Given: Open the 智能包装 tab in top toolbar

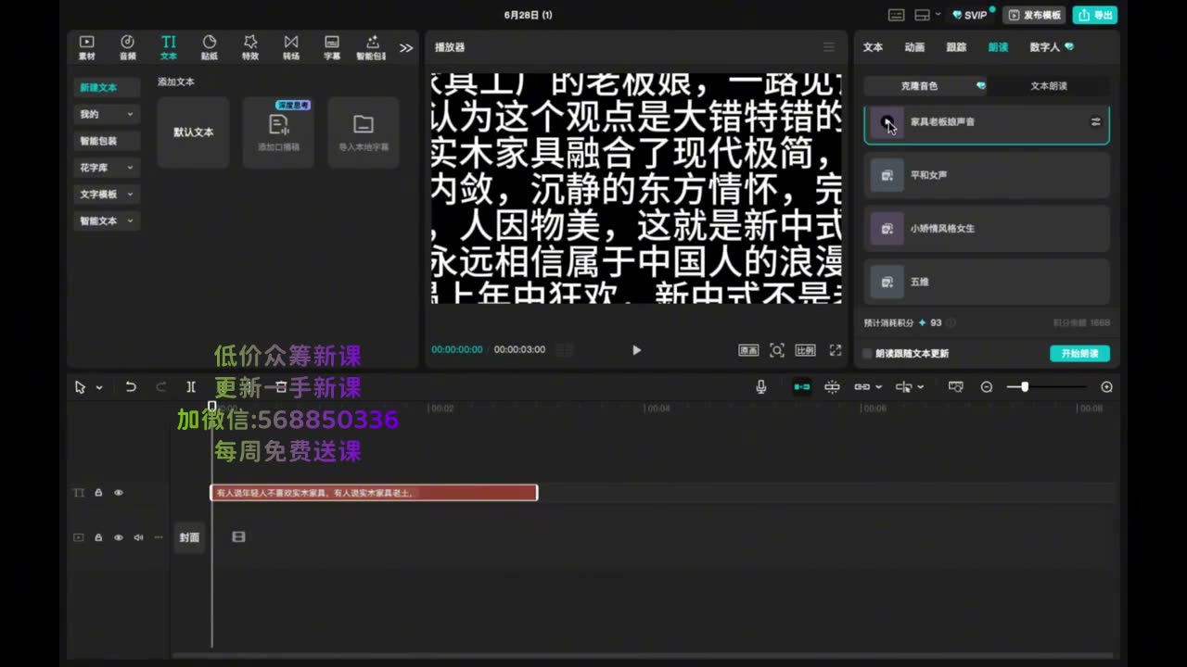Looking at the screenshot, I should pyautogui.click(x=372, y=47).
